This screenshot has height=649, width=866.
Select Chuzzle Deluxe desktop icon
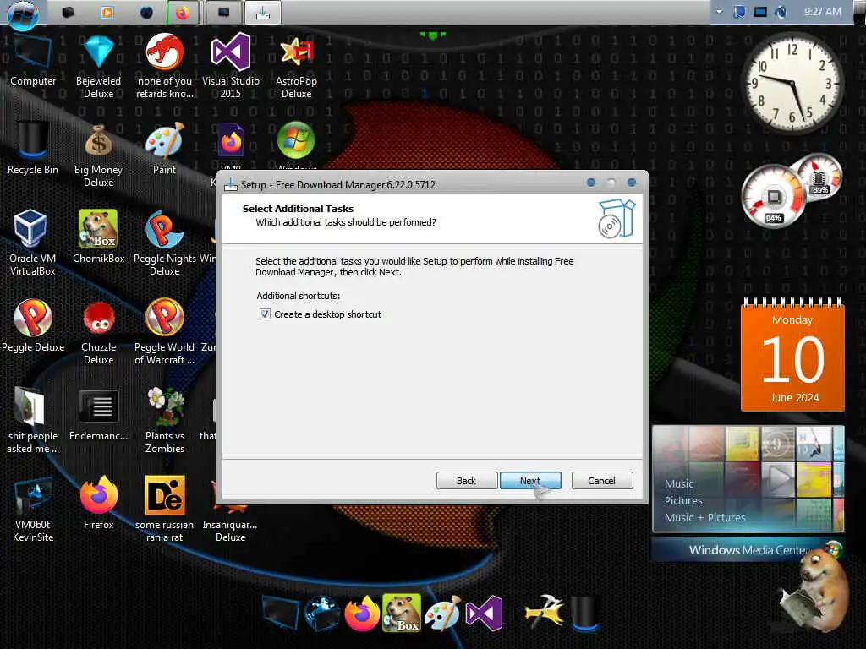point(98,332)
